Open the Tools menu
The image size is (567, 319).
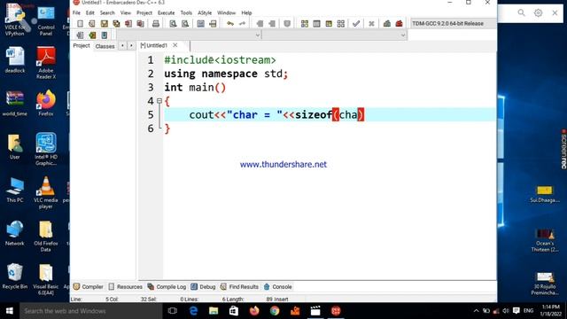(186, 12)
